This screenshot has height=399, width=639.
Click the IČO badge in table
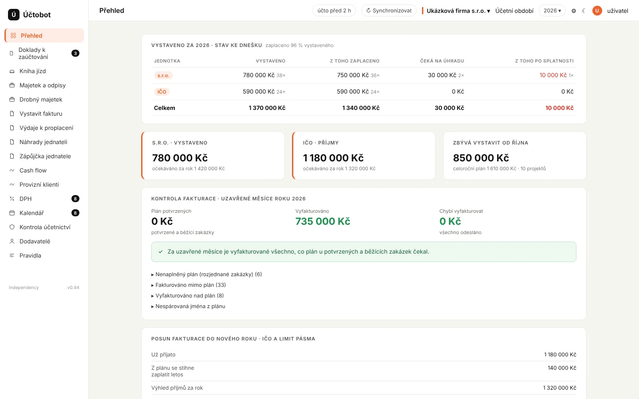pos(162,92)
